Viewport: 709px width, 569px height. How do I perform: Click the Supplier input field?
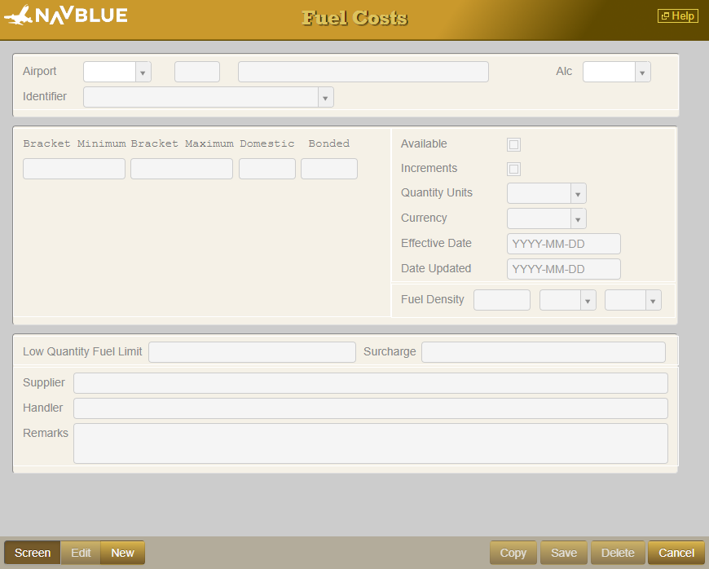[x=371, y=383]
